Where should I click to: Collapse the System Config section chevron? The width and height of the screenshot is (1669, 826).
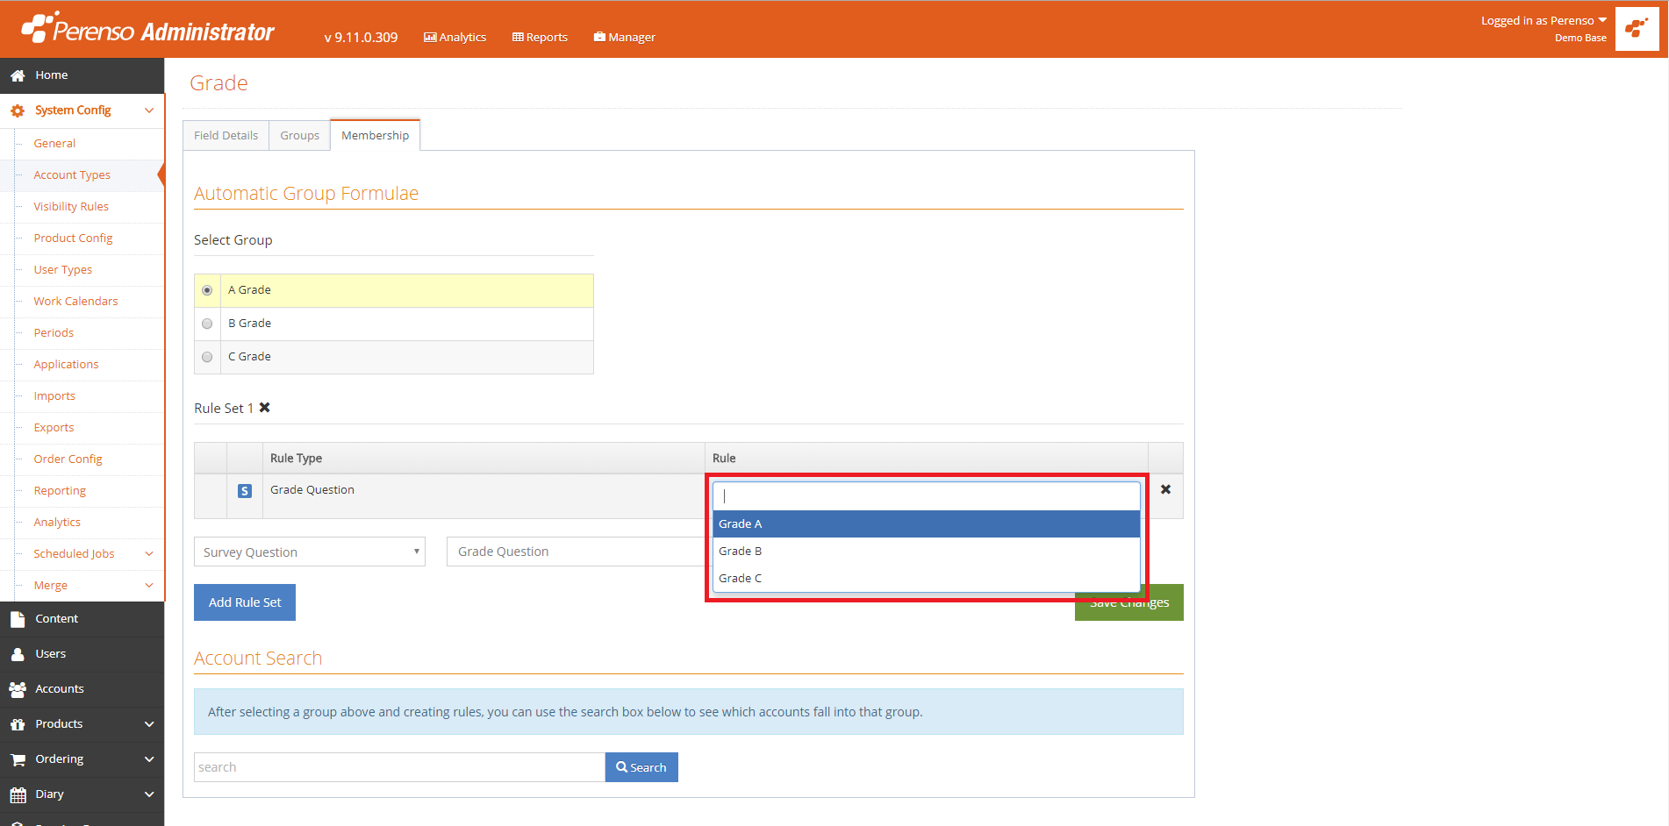149,110
